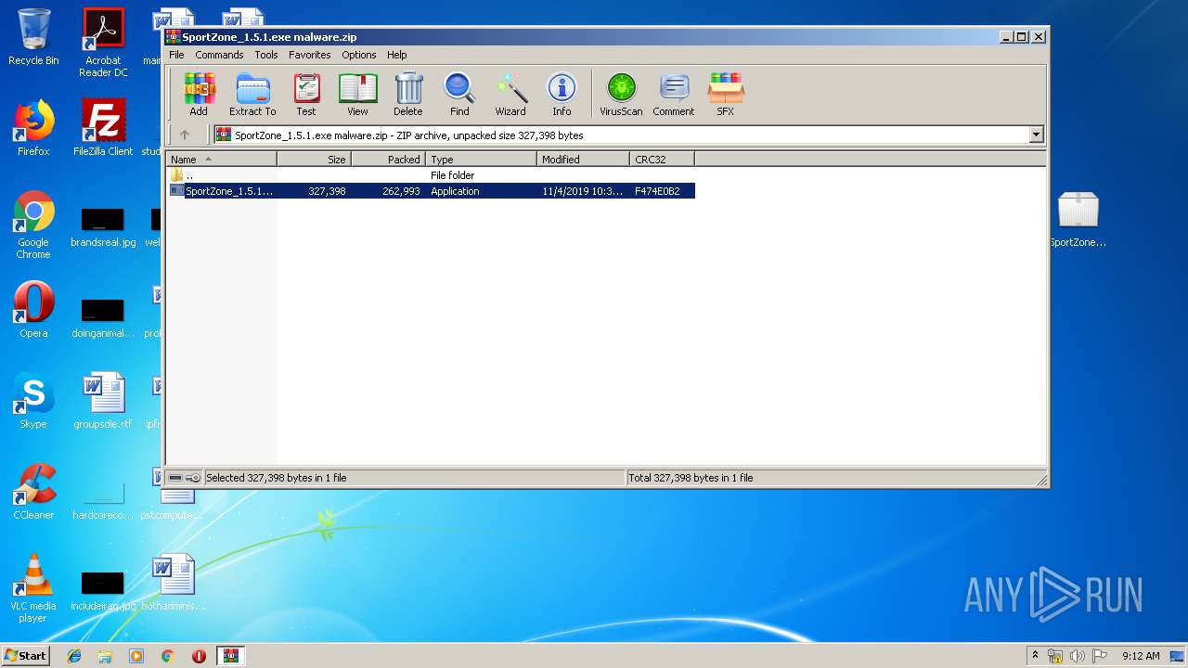Open the Recycle Bin desktop icon
Viewport: 1188px width, 668px height.
coord(33,37)
